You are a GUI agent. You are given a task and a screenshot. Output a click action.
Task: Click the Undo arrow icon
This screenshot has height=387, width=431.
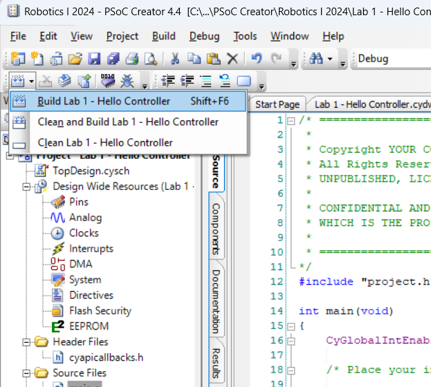[x=257, y=59]
